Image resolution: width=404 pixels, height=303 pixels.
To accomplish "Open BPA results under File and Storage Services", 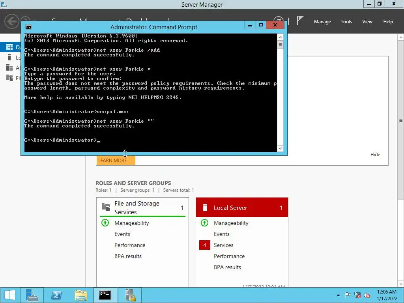I will (128, 256).
